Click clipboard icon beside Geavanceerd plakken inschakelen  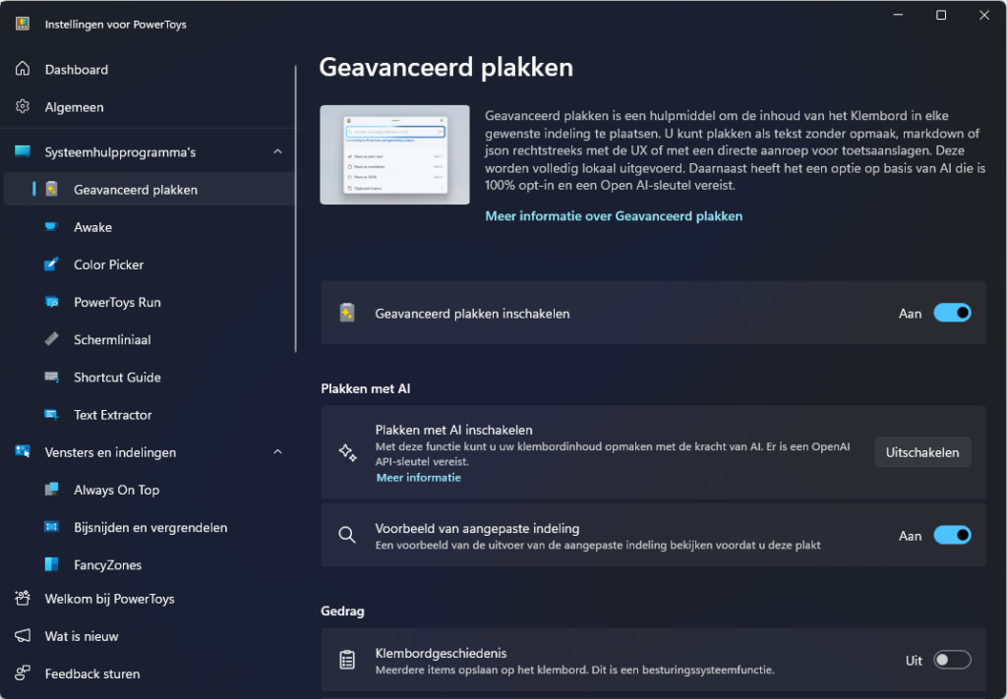click(x=347, y=313)
